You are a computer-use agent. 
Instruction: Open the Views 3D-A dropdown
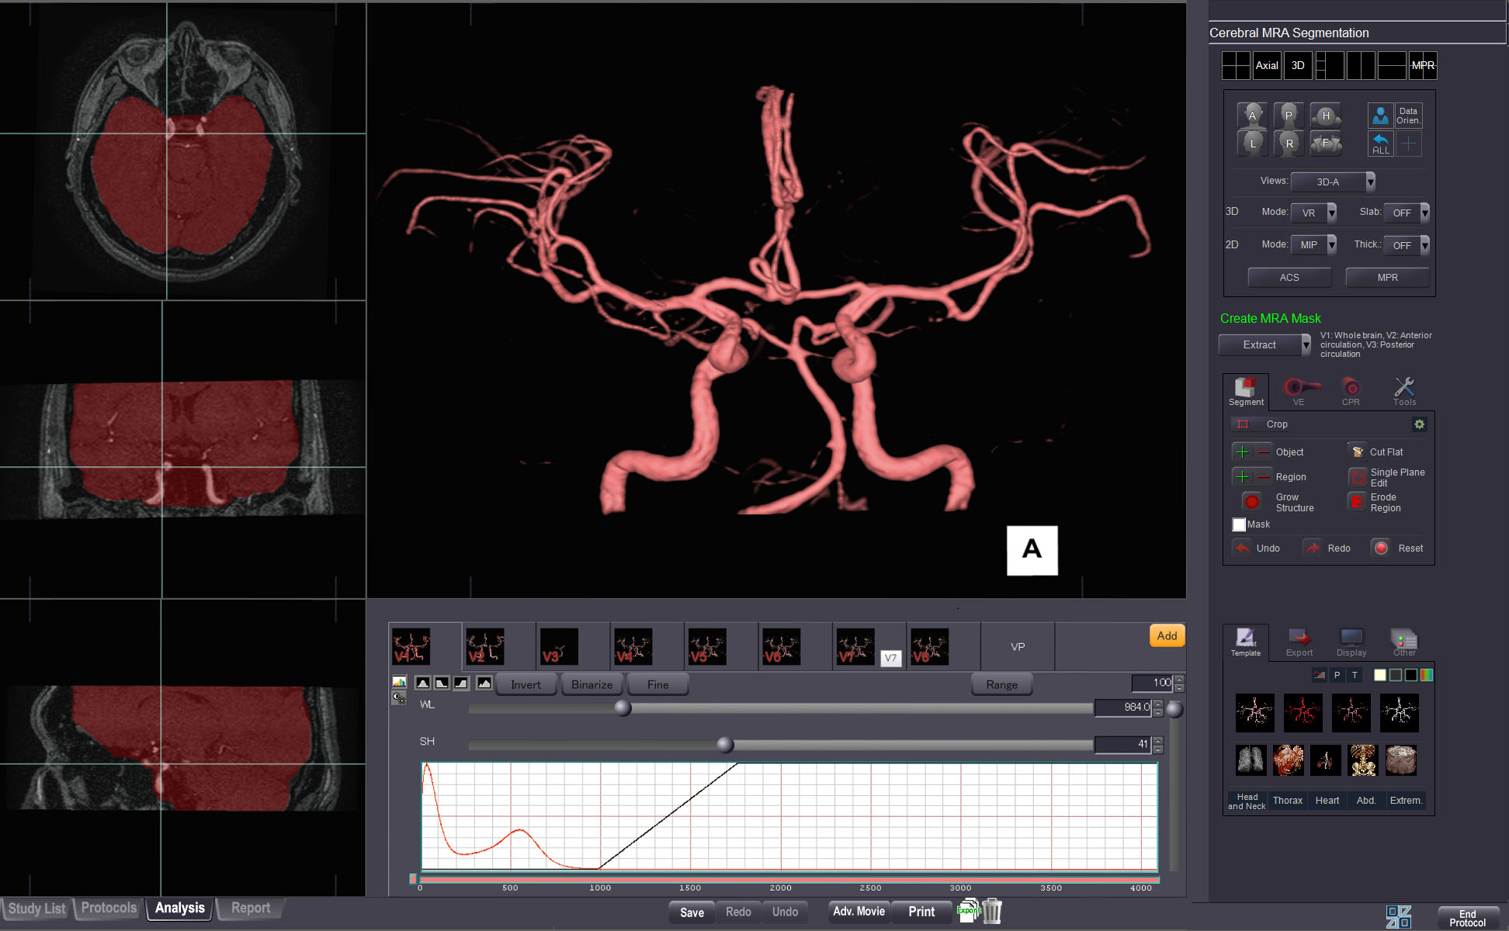click(x=1332, y=182)
